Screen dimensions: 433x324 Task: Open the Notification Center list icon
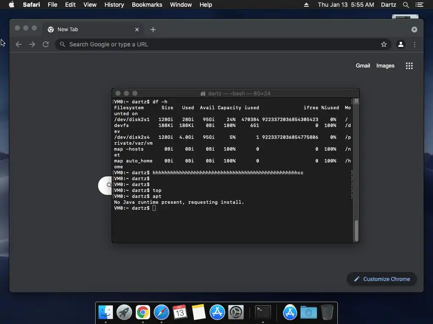tap(419, 5)
